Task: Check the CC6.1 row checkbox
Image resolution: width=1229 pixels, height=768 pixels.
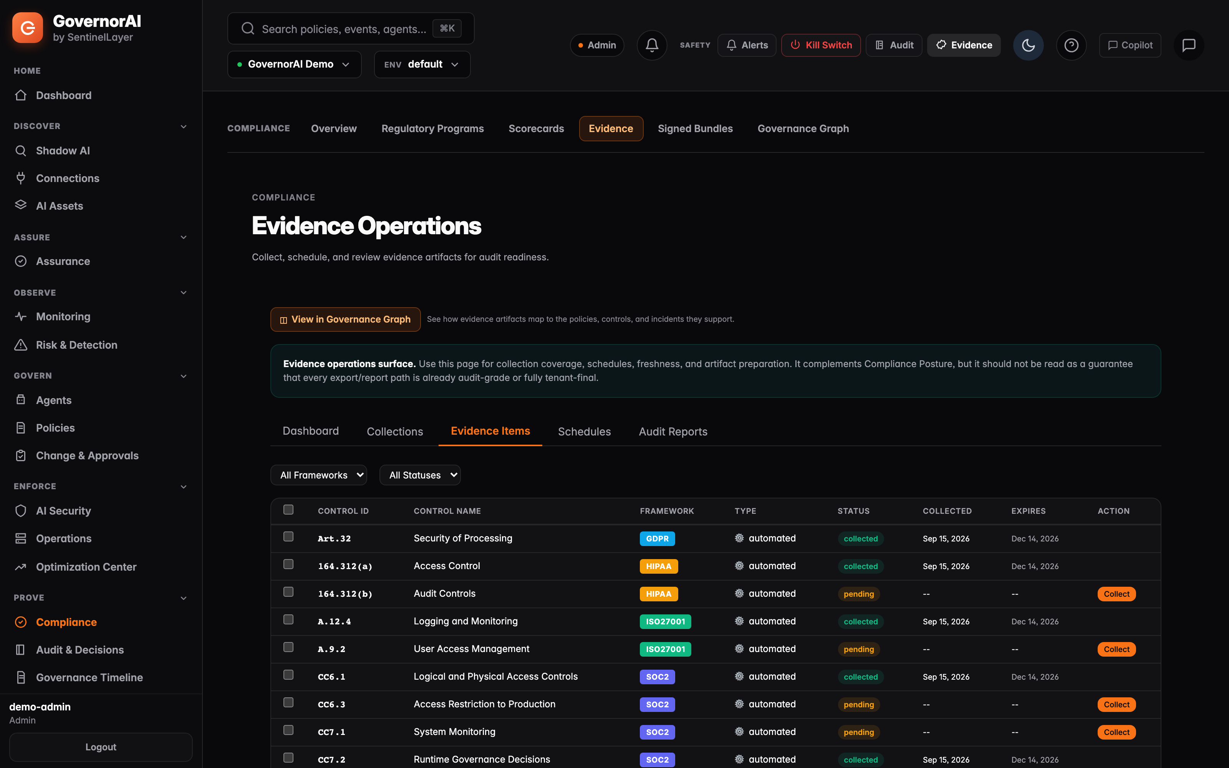Action: 288,675
